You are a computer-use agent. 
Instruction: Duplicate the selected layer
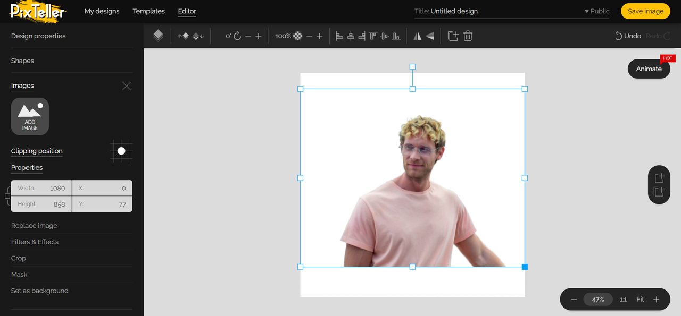click(453, 36)
